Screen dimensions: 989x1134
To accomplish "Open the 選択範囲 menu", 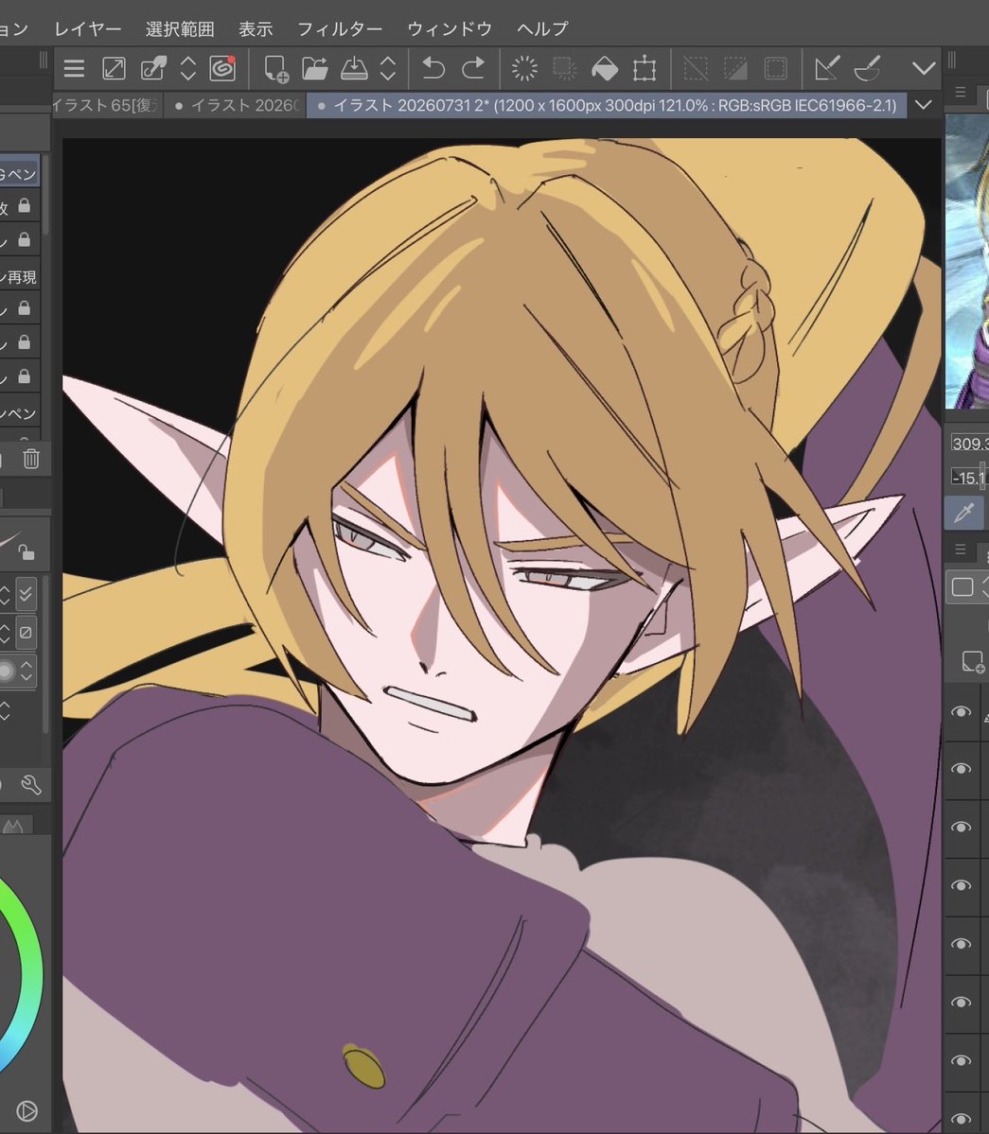I will coord(180,29).
